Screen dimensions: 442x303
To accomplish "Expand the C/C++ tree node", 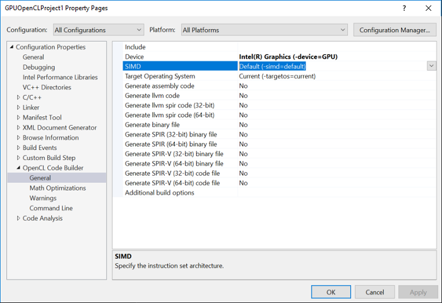I will click(18, 97).
